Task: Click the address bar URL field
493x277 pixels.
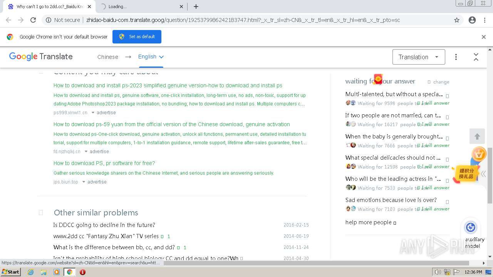Action: [x=243, y=20]
